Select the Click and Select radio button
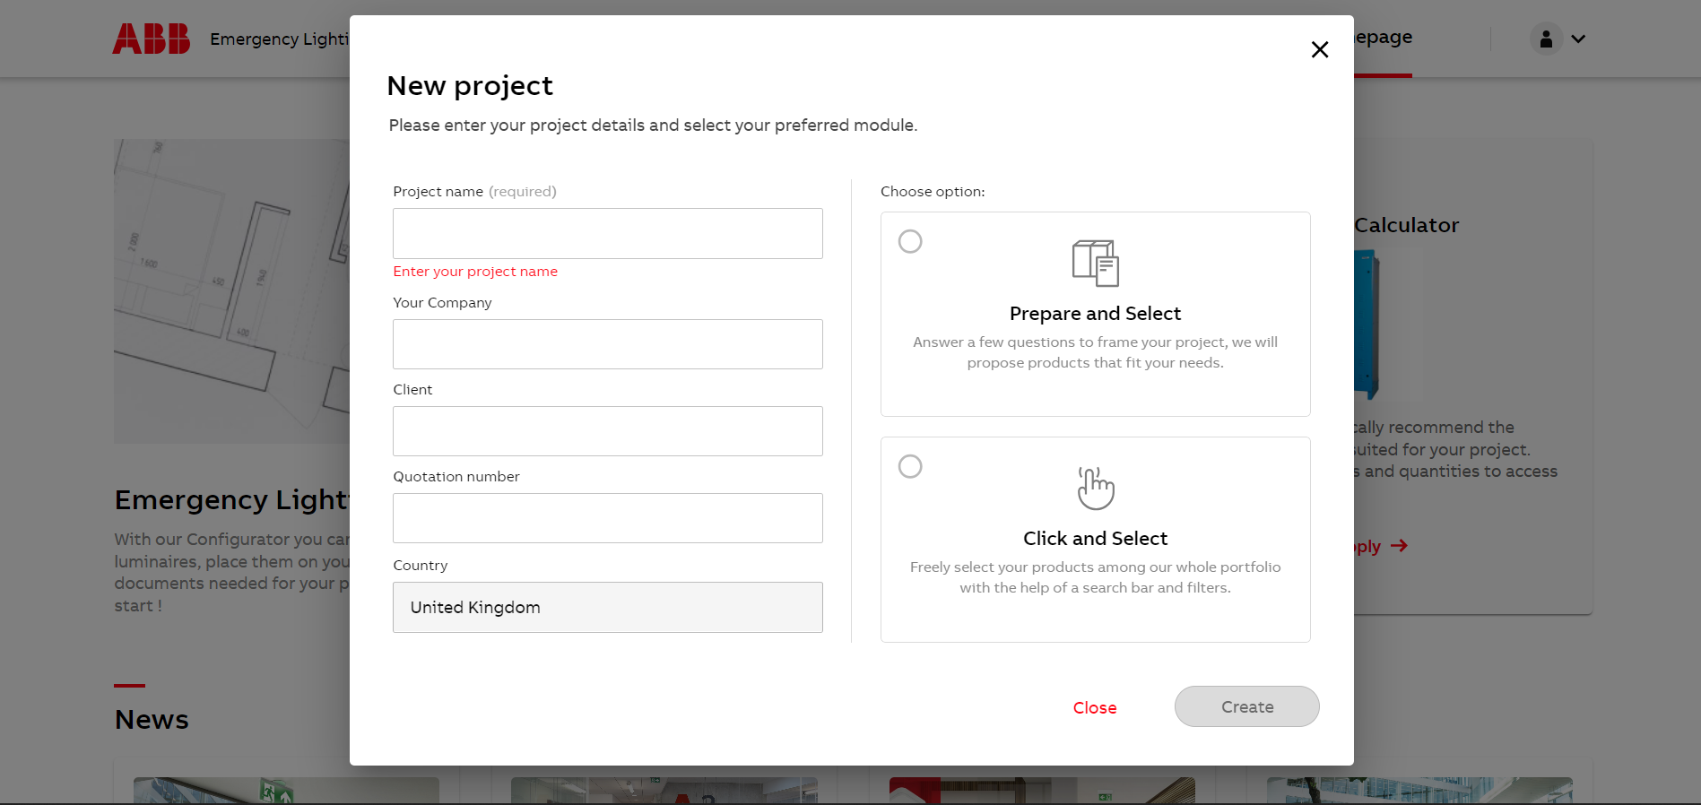The image size is (1701, 805). click(910, 466)
